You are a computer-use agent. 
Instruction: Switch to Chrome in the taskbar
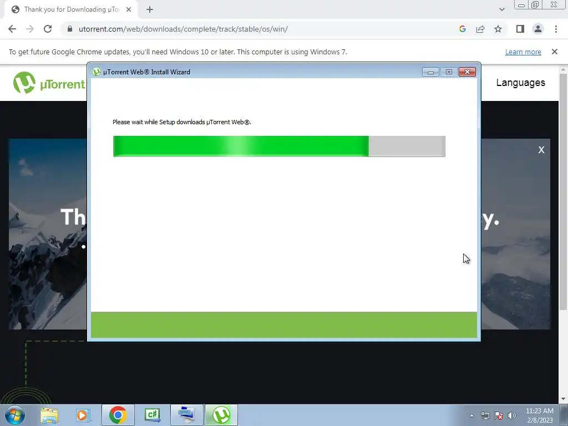(x=118, y=415)
